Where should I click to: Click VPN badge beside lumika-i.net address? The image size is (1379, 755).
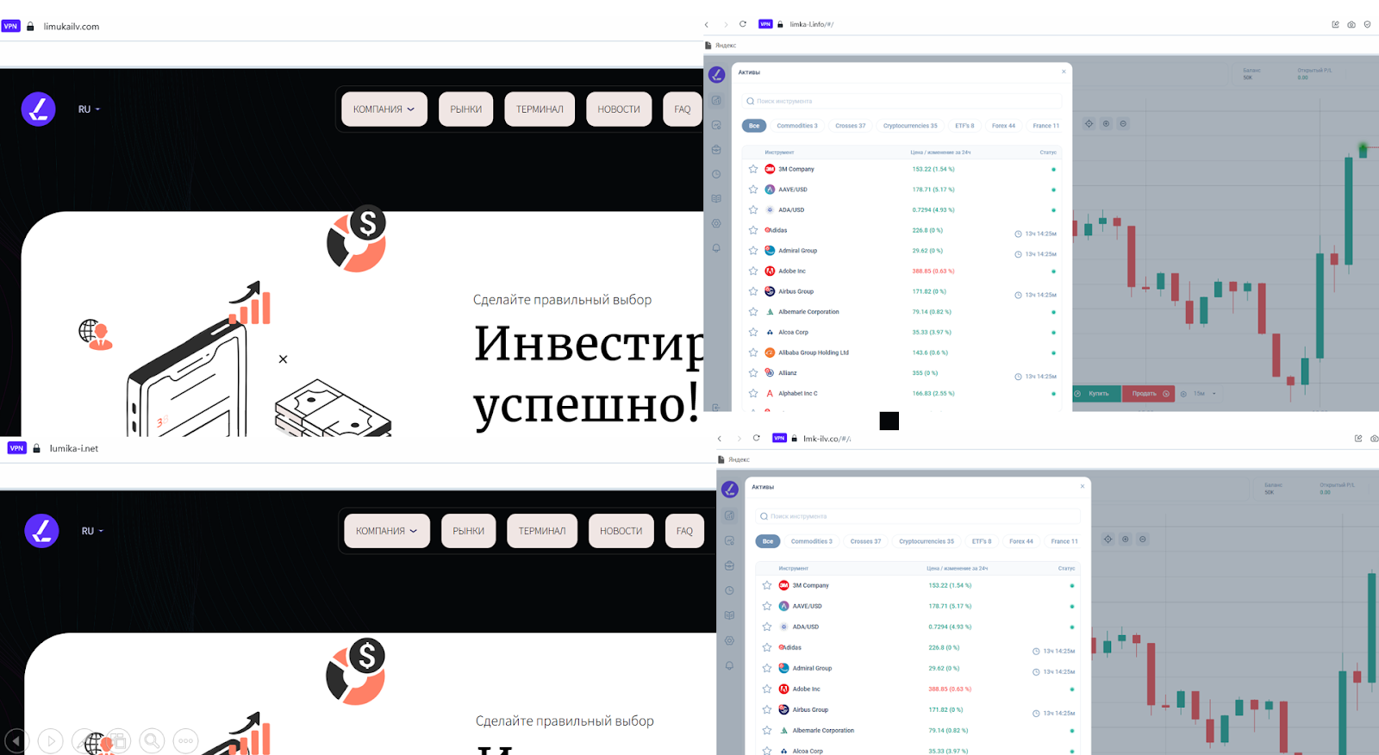pos(16,448)
